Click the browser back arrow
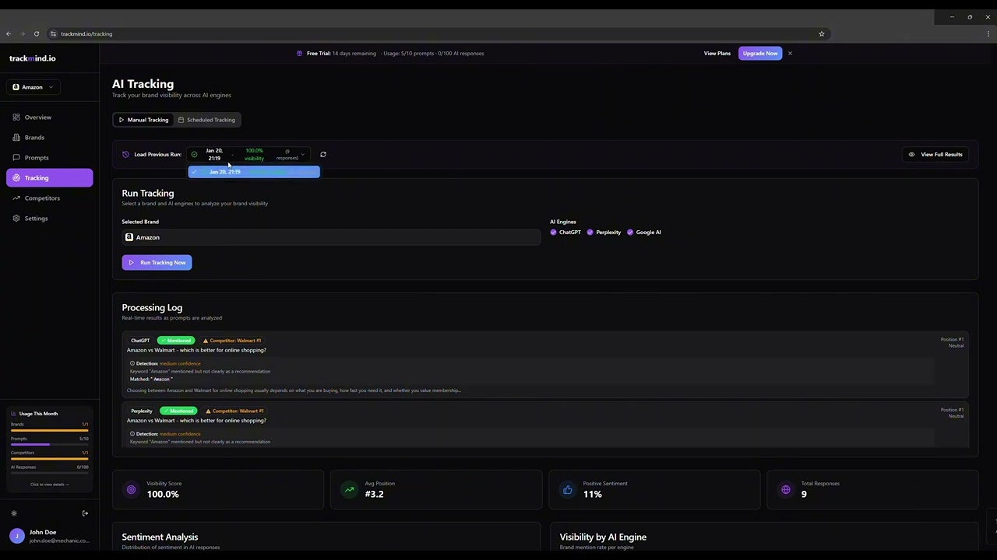The height and width of the screenshot is (560, 997). 9,33
